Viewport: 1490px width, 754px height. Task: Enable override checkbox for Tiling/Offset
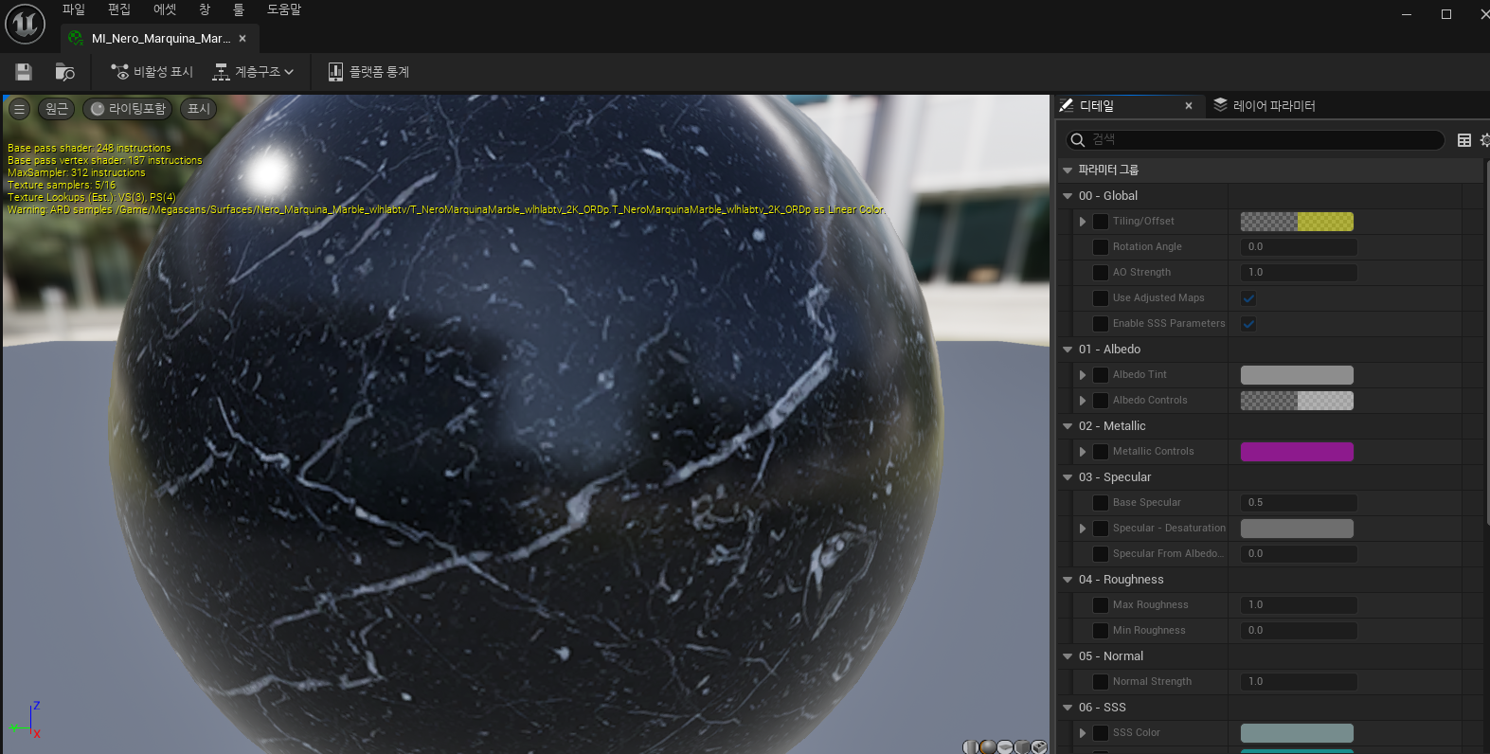coord(1101,222)
